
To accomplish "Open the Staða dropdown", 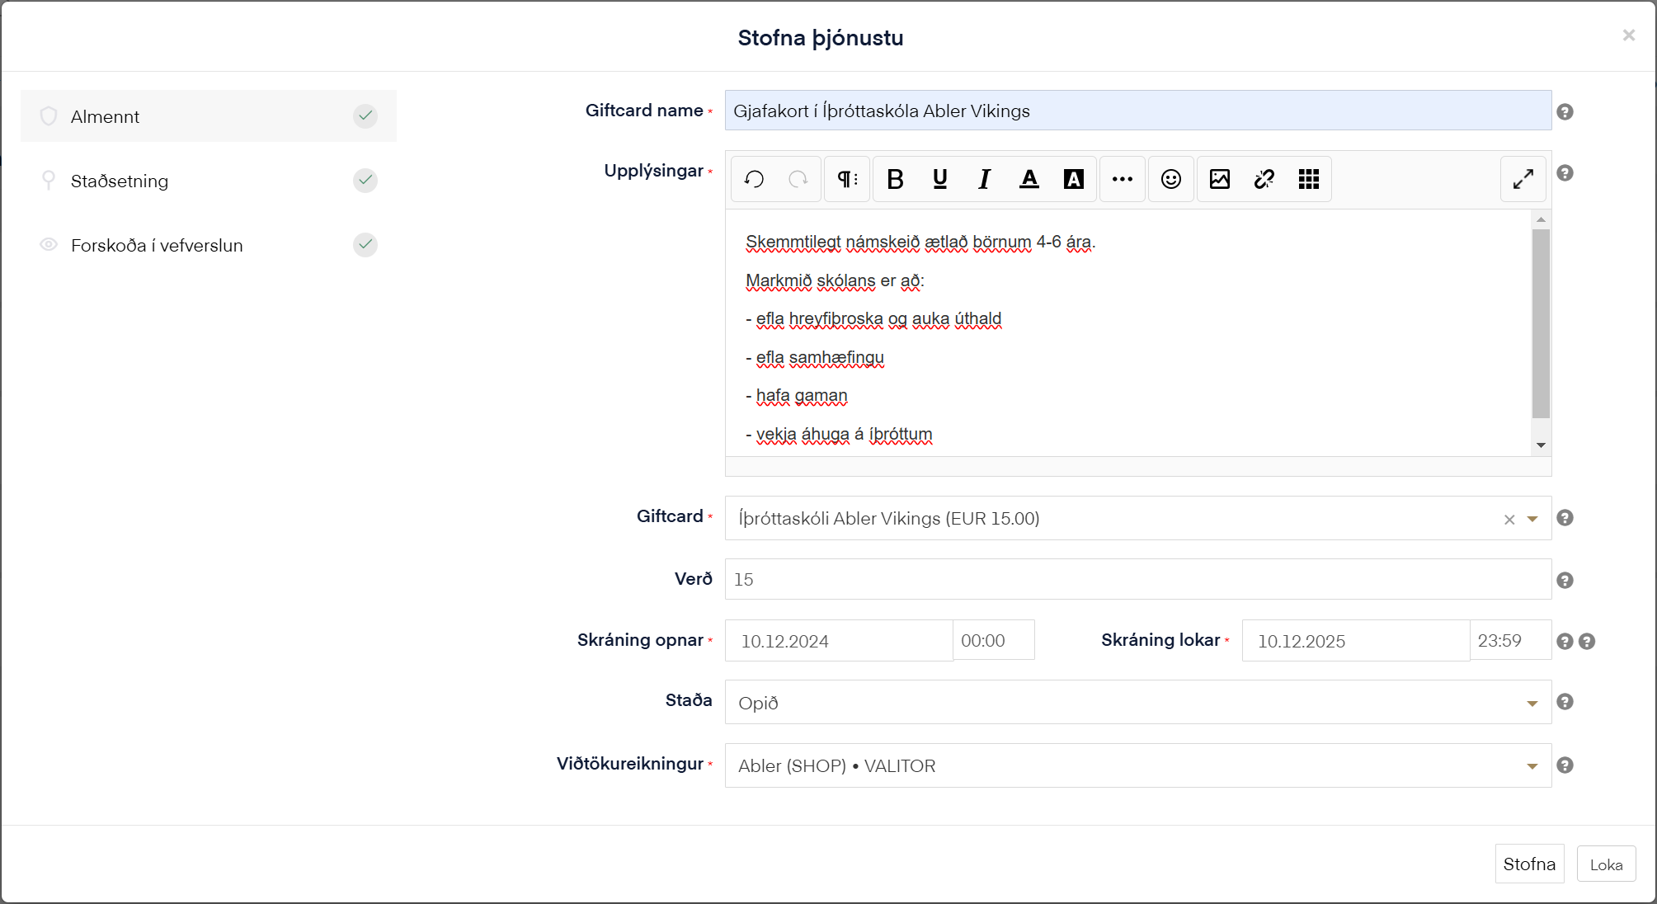I will [1532, 703].
